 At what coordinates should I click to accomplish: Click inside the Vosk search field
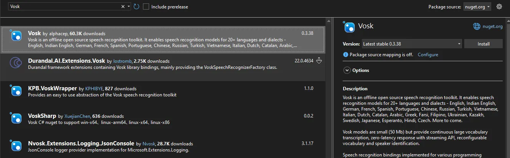click(61, 7)
